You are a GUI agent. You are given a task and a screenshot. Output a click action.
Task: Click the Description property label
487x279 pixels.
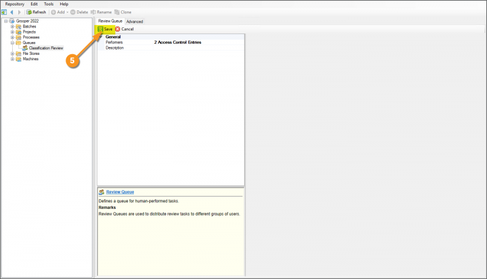pos(114,48)
